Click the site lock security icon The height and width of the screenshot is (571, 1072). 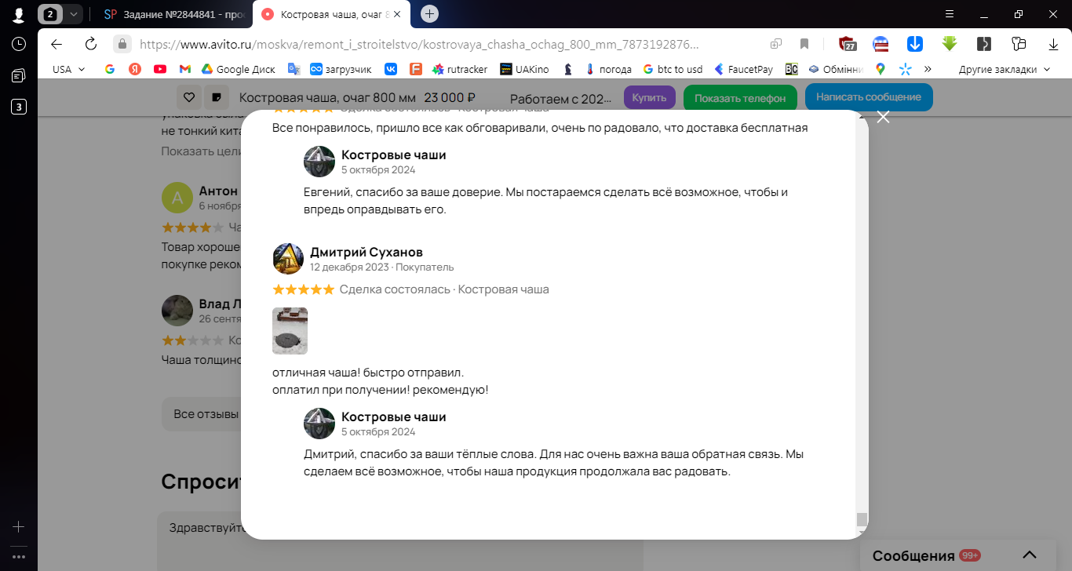[122, 44]
